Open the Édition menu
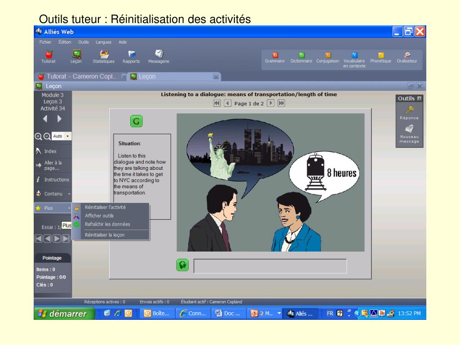460x345 pixels. coord(65,42)
